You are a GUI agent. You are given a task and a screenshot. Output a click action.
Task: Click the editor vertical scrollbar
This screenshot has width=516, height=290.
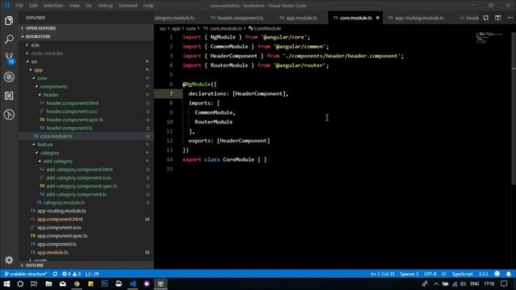[x=514, y=109]
